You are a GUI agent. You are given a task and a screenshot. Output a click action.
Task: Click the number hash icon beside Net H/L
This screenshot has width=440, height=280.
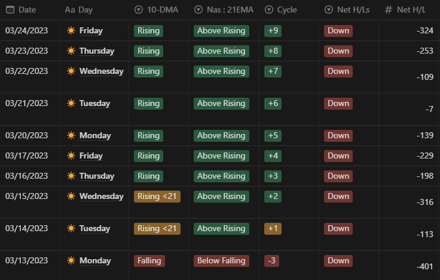(389, 10)
